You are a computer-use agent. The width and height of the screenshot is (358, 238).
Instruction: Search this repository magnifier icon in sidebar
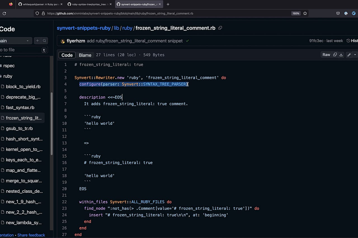click(x=44, y=41)
